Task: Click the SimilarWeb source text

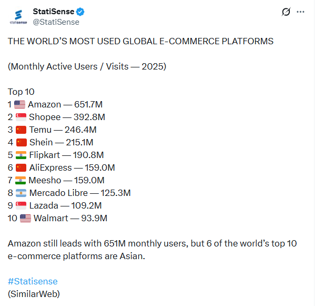Action: pos(34,294)
